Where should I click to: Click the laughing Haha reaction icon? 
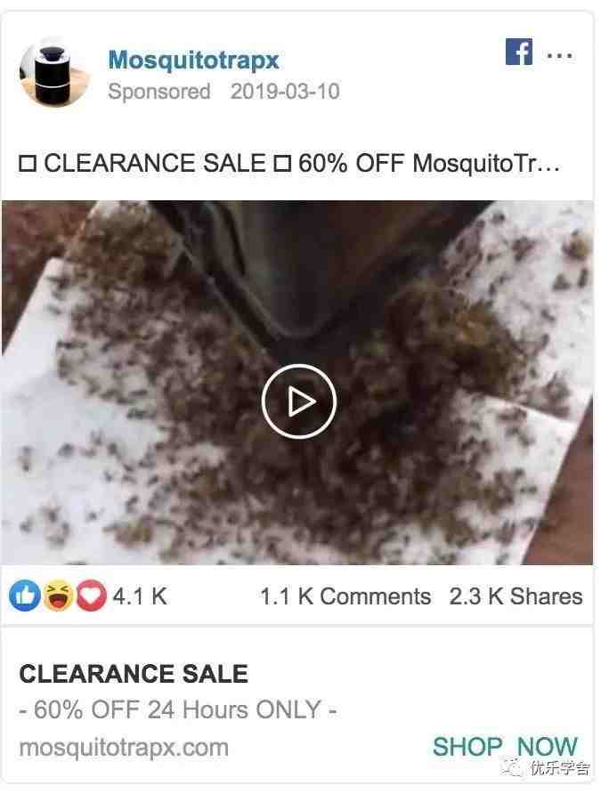tap(58, 595)
